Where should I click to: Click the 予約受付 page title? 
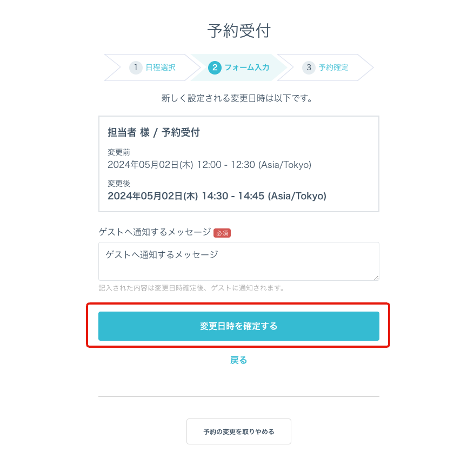coord(239,31)
